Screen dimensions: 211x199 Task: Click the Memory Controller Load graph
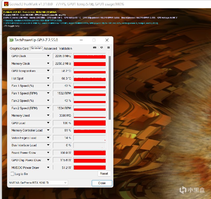pos(90,130)
